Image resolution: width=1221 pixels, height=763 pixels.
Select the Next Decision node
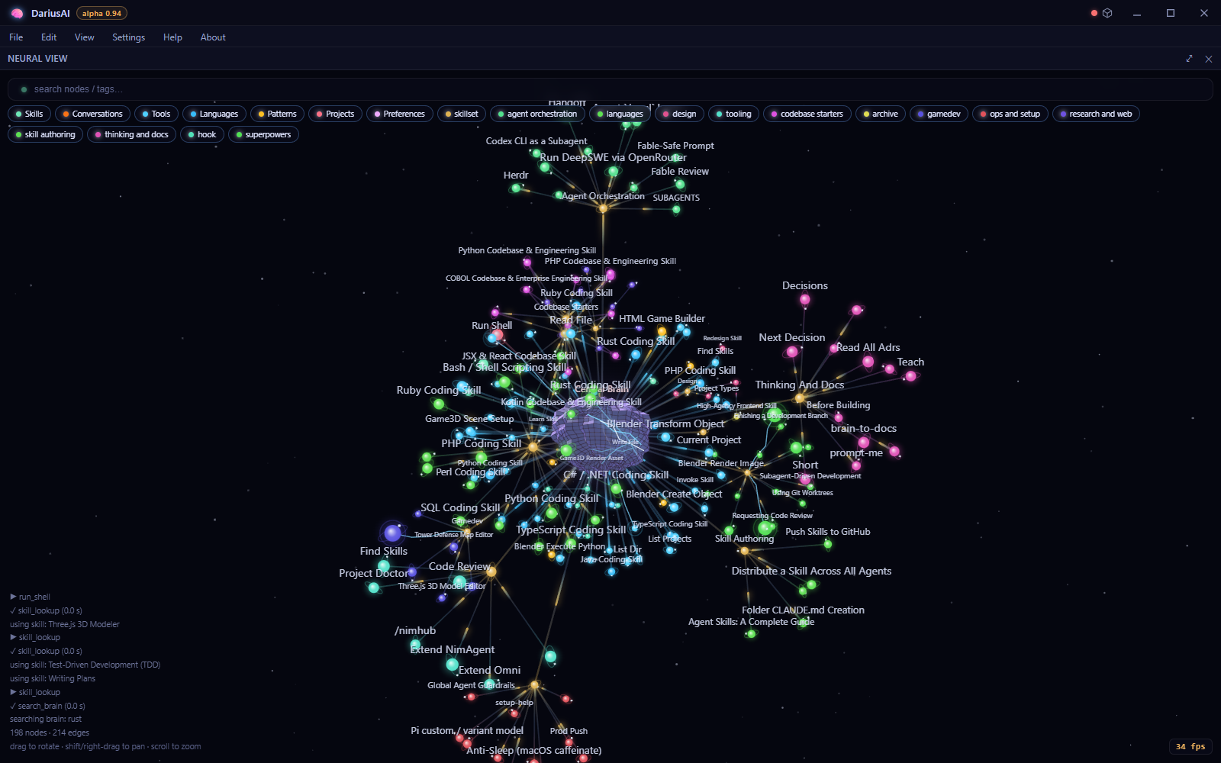pos(792,352)
